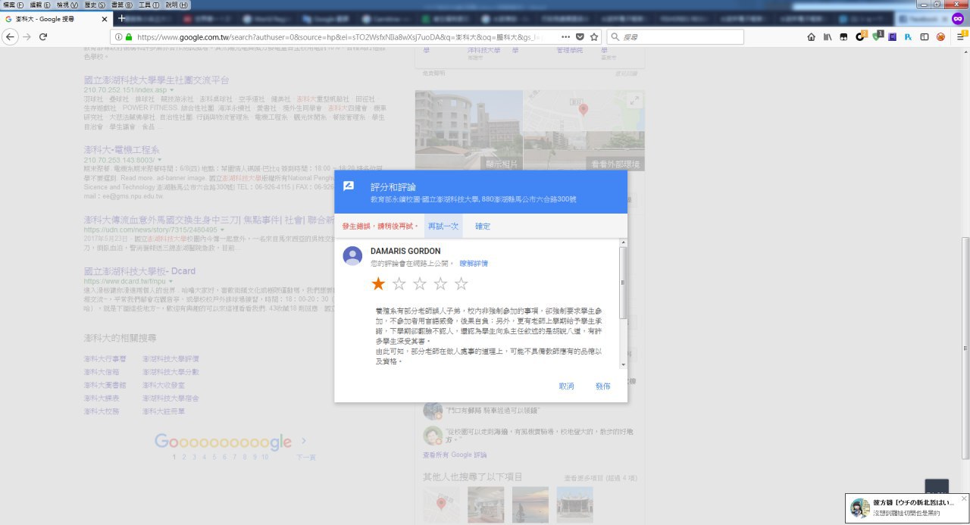Image resolution: width=970 pixels, height=525 pixels.
Task: Click 取消 to cancel the review
Action: coord(566,386)
